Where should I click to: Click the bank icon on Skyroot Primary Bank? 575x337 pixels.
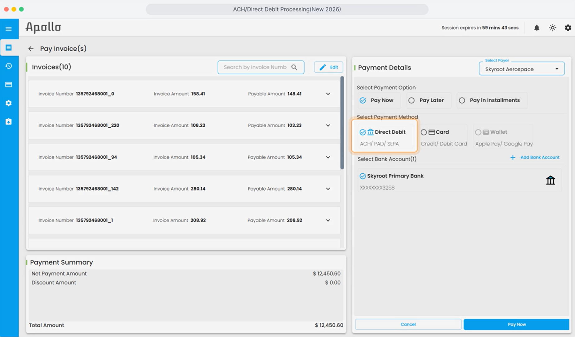click(551, 180)
